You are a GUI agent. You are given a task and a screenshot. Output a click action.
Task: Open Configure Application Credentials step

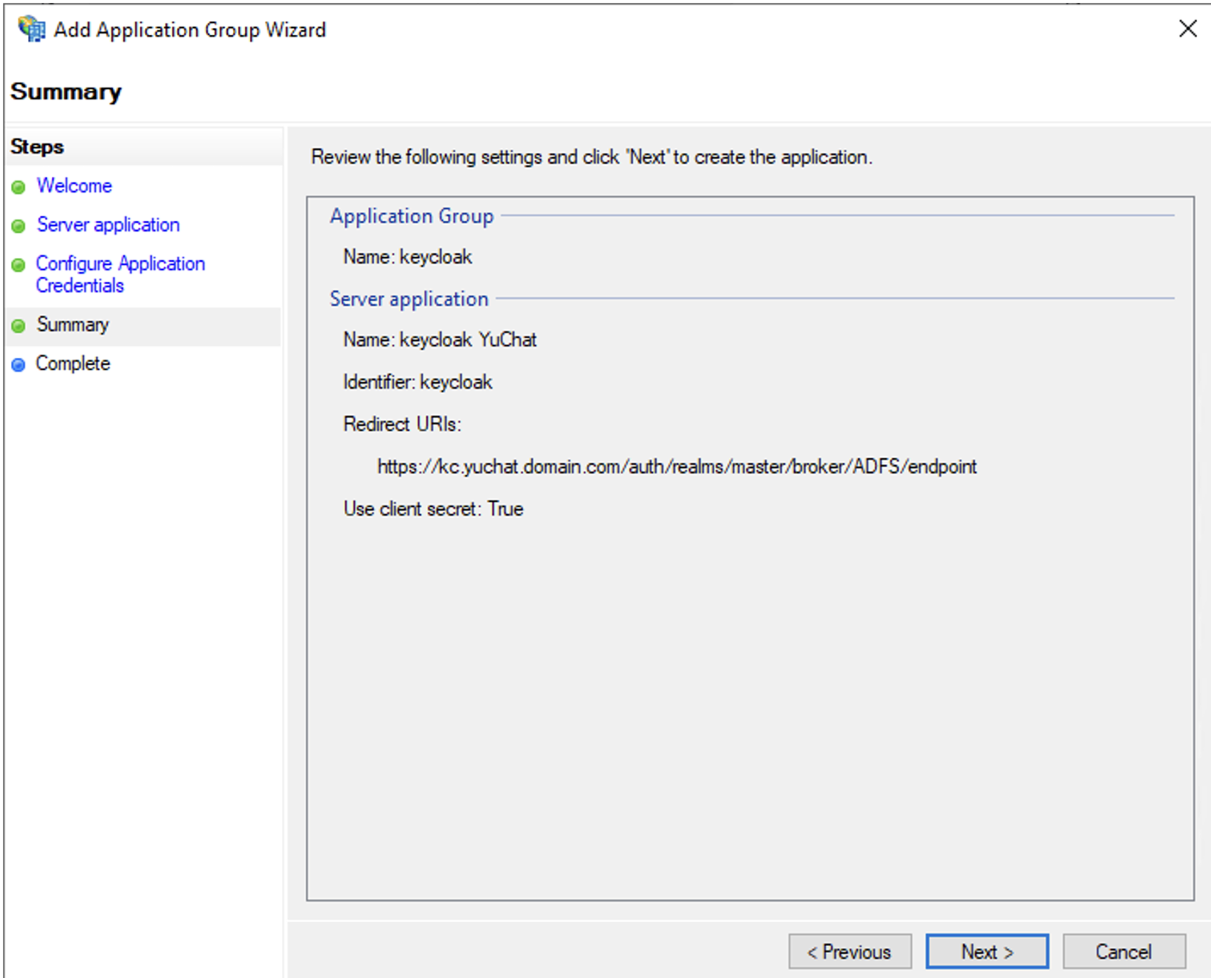click(120, 274)
